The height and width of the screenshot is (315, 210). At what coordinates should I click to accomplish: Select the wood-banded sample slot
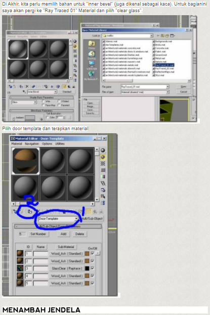point(25,161)
